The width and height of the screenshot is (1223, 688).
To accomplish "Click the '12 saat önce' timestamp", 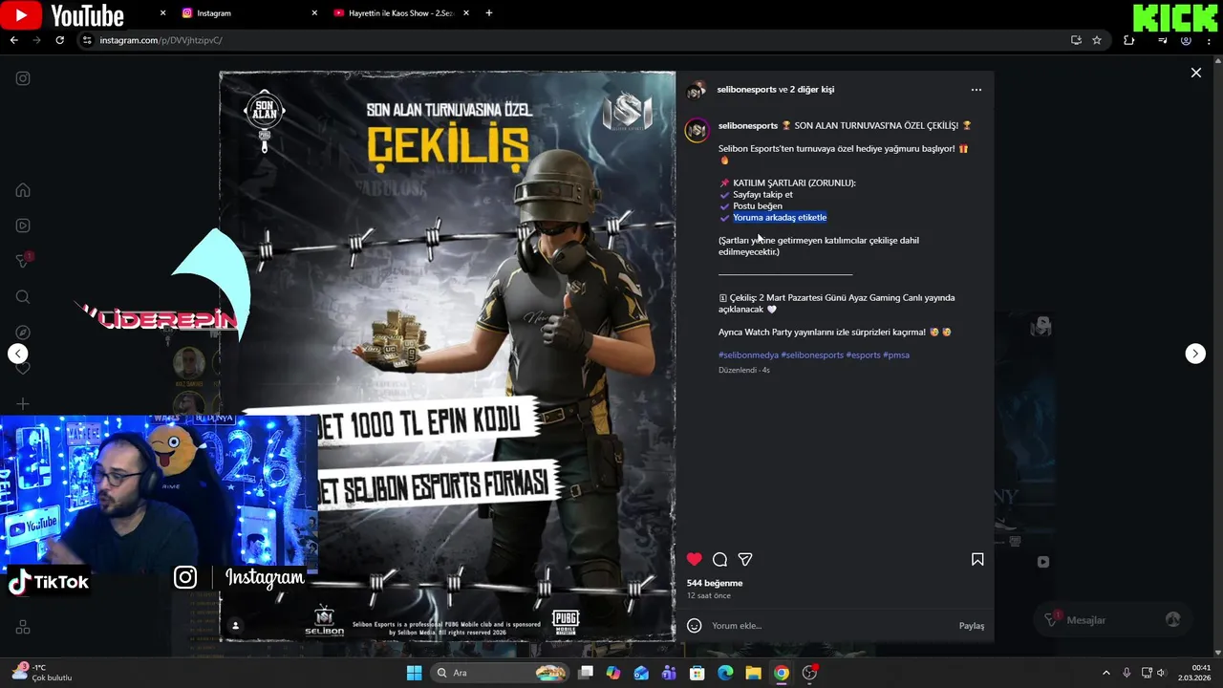I will pos(709,595).
